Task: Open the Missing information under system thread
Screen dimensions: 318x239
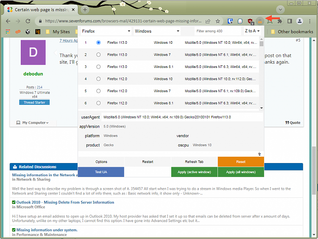Action: click(47, 230)
